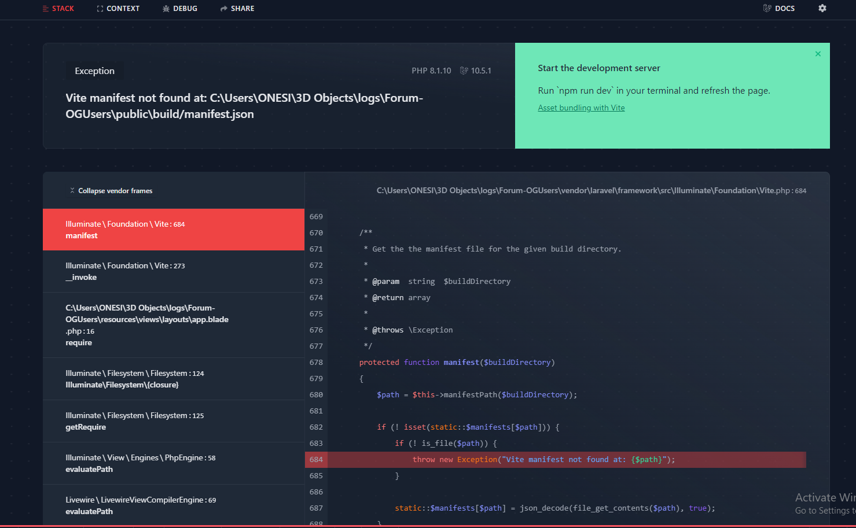Image resolution: width=856 pixels, height=528 pixels.
Task: Select app.blade.php:16 require frame
Action: point(174,325)
